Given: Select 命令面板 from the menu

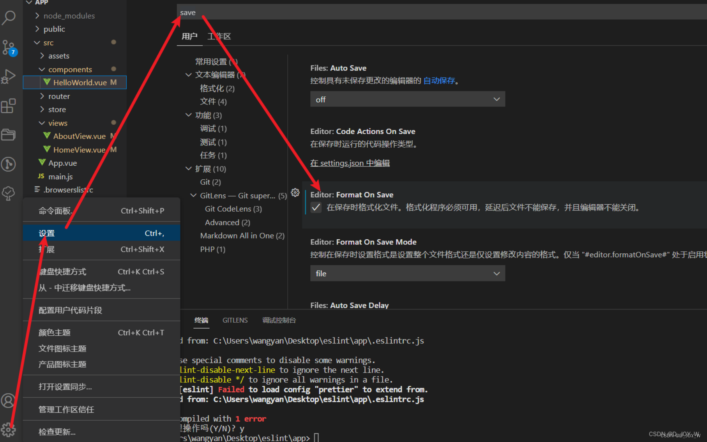Looking at the screenshot, I should [x=101, y=211].
